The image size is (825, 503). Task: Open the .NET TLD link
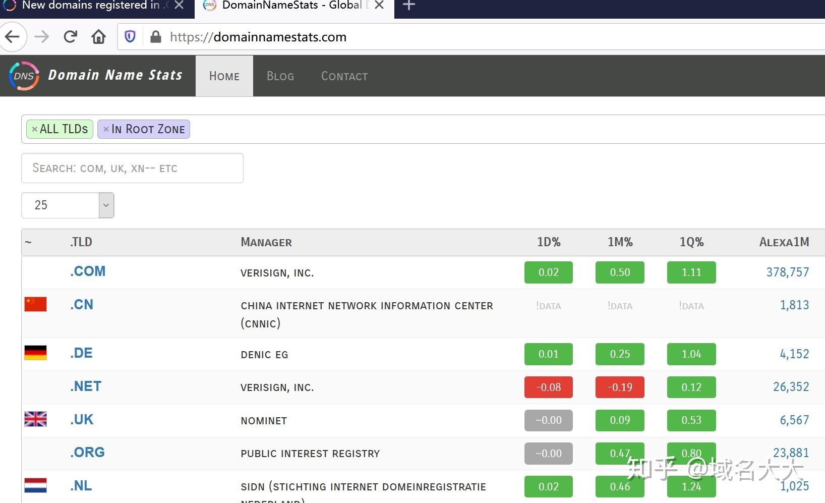(86, 386)
